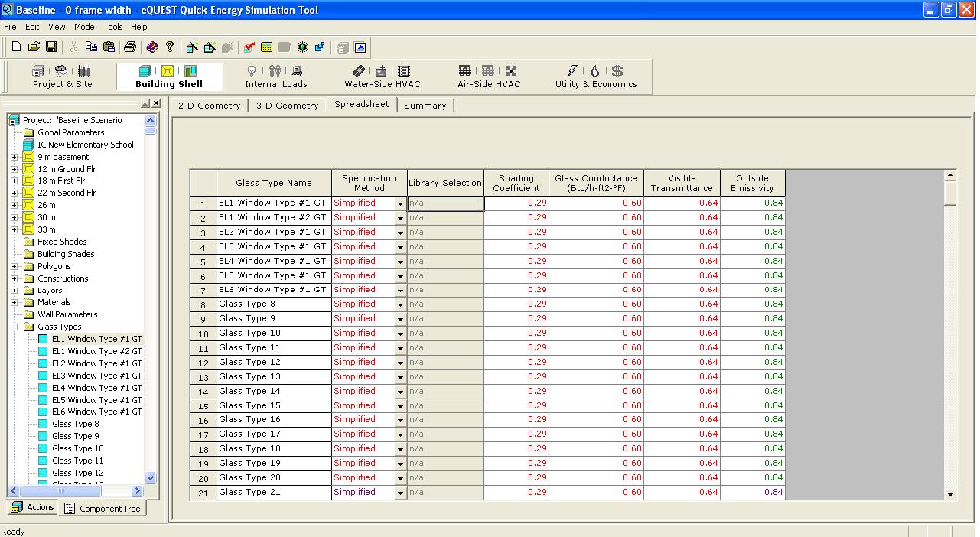Screen dimensions: 980x537
Task: Expand the Constructions folder in tree
Action: tap(14, 278)
